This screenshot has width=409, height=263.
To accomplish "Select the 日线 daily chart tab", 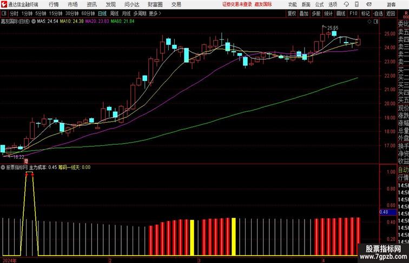I will click(102, 14).
